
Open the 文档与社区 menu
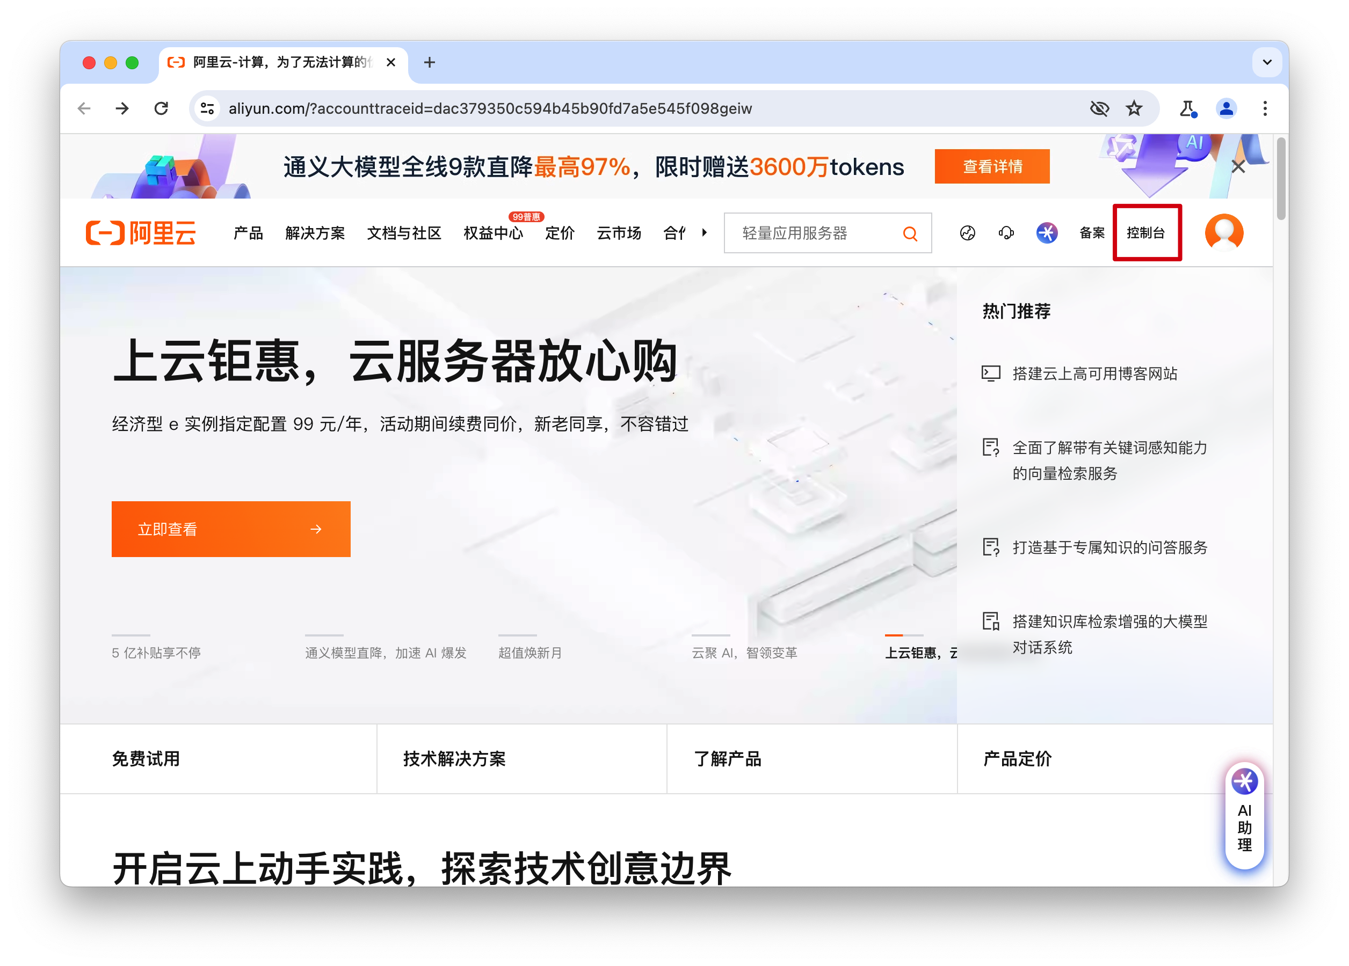[404, 233]
